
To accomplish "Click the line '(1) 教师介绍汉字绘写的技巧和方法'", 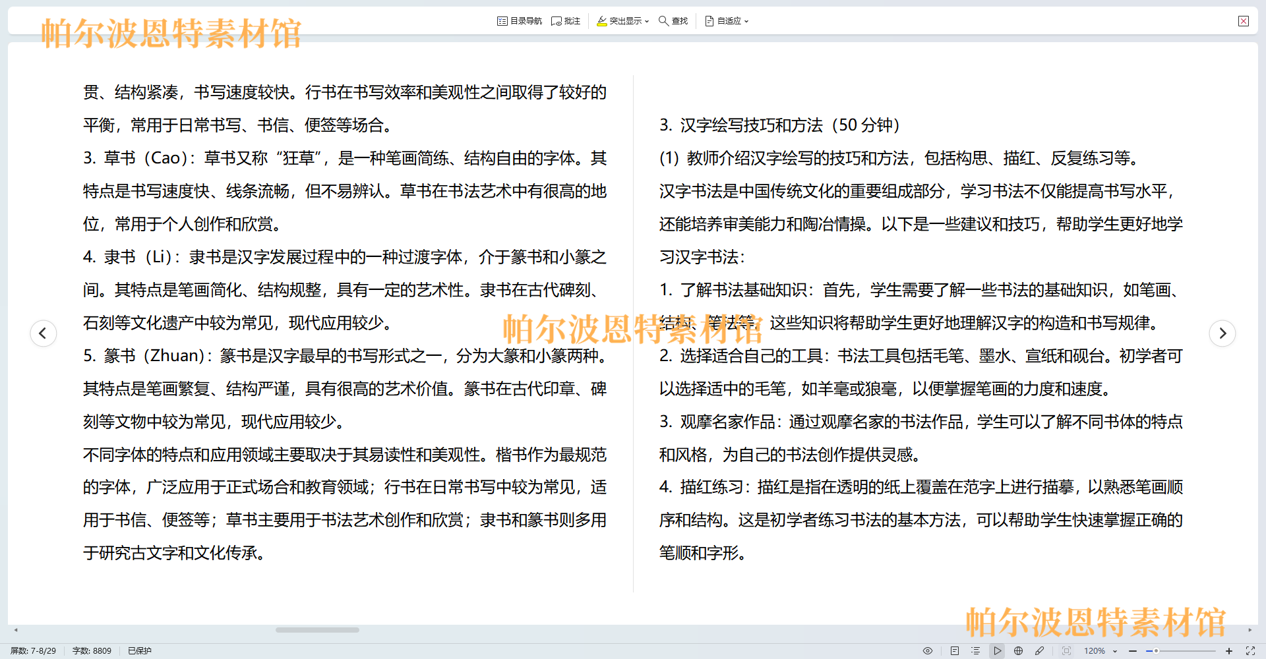I will point(900,158).
